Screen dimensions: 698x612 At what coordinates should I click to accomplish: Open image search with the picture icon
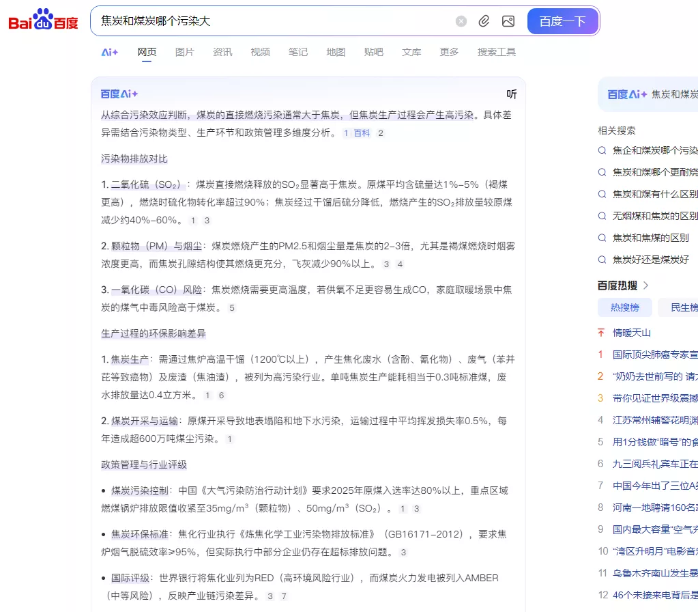[508, 21]
